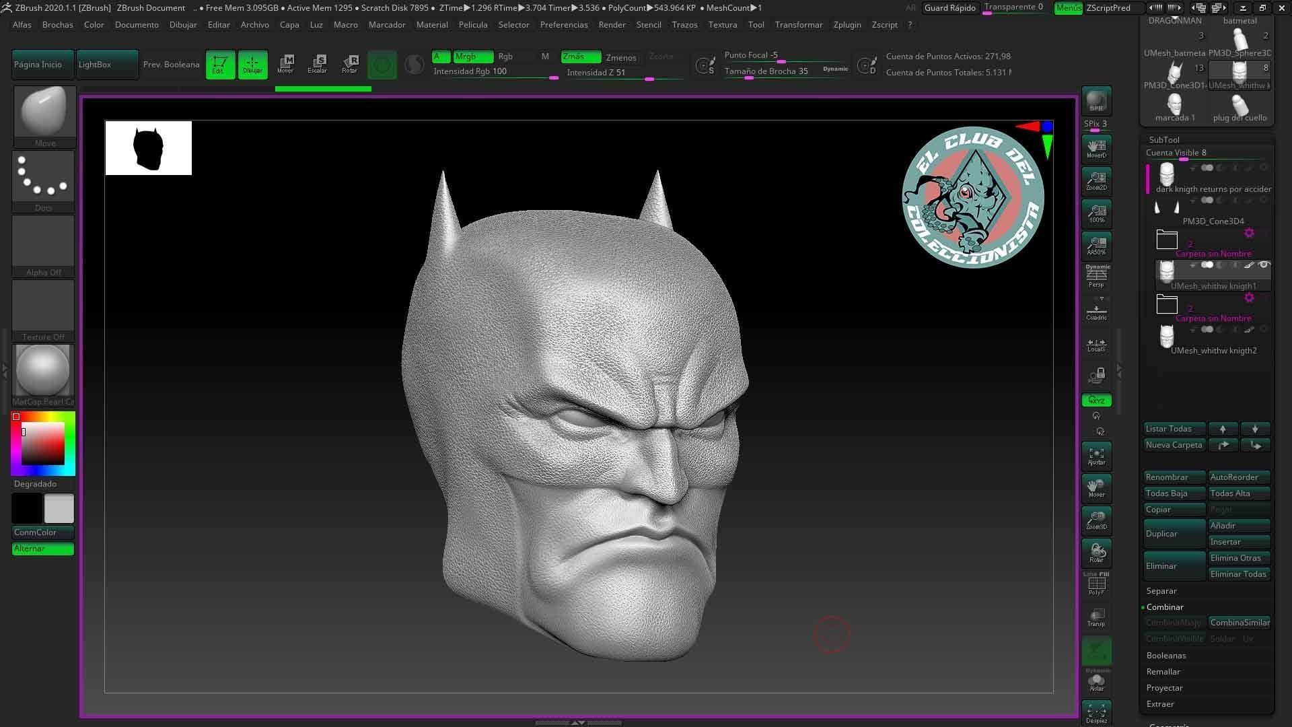1292x727 pixels.
Task: Click Eliminar subtool button
Action: 1174,566
